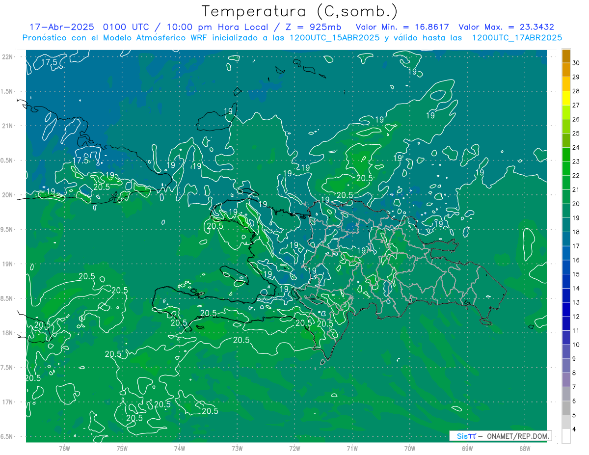Click the color scale label "27"

pos(576,106)
